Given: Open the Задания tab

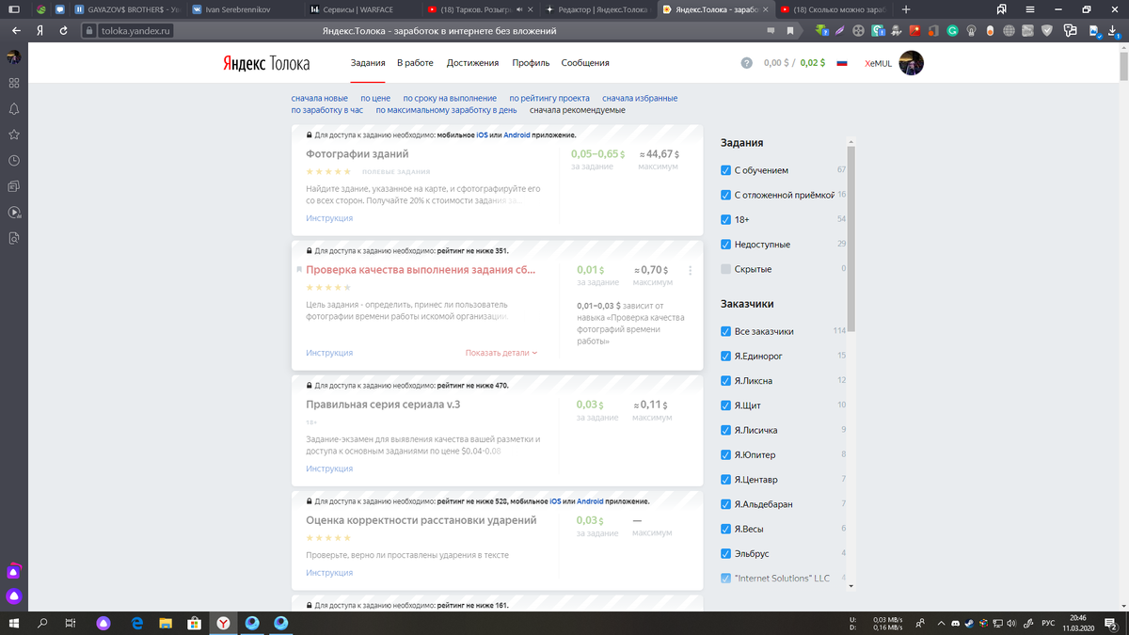Looking at the screenshot, I should click(368, 63).
